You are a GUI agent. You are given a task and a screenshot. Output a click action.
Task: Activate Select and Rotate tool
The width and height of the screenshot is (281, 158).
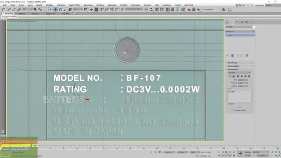(x=61, y=9)
